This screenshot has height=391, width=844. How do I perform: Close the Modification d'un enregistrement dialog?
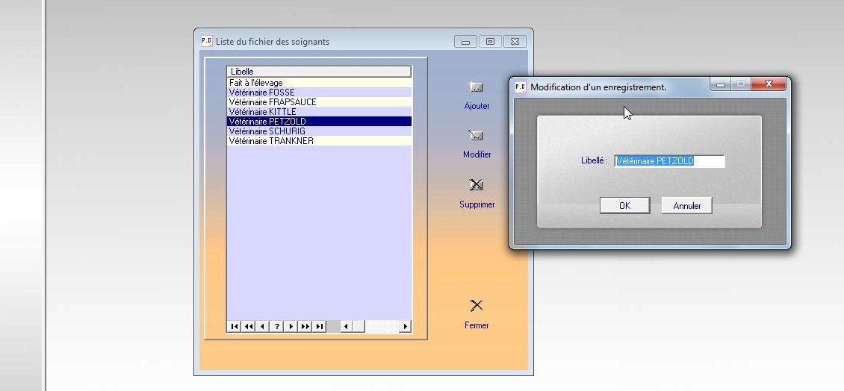coord(768,85)
